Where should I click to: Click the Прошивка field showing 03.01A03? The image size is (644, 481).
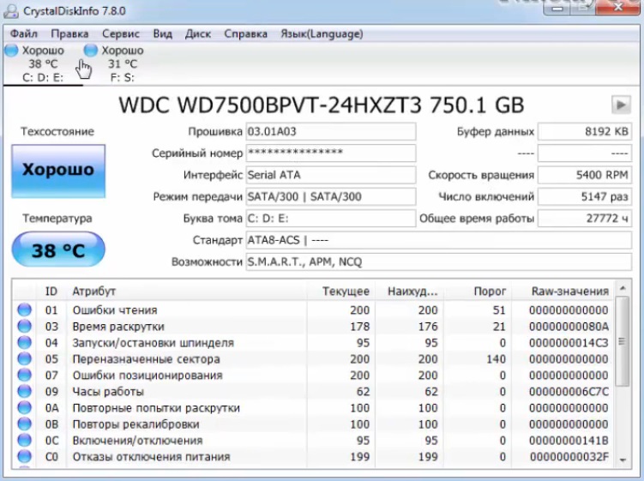[330, 132]
